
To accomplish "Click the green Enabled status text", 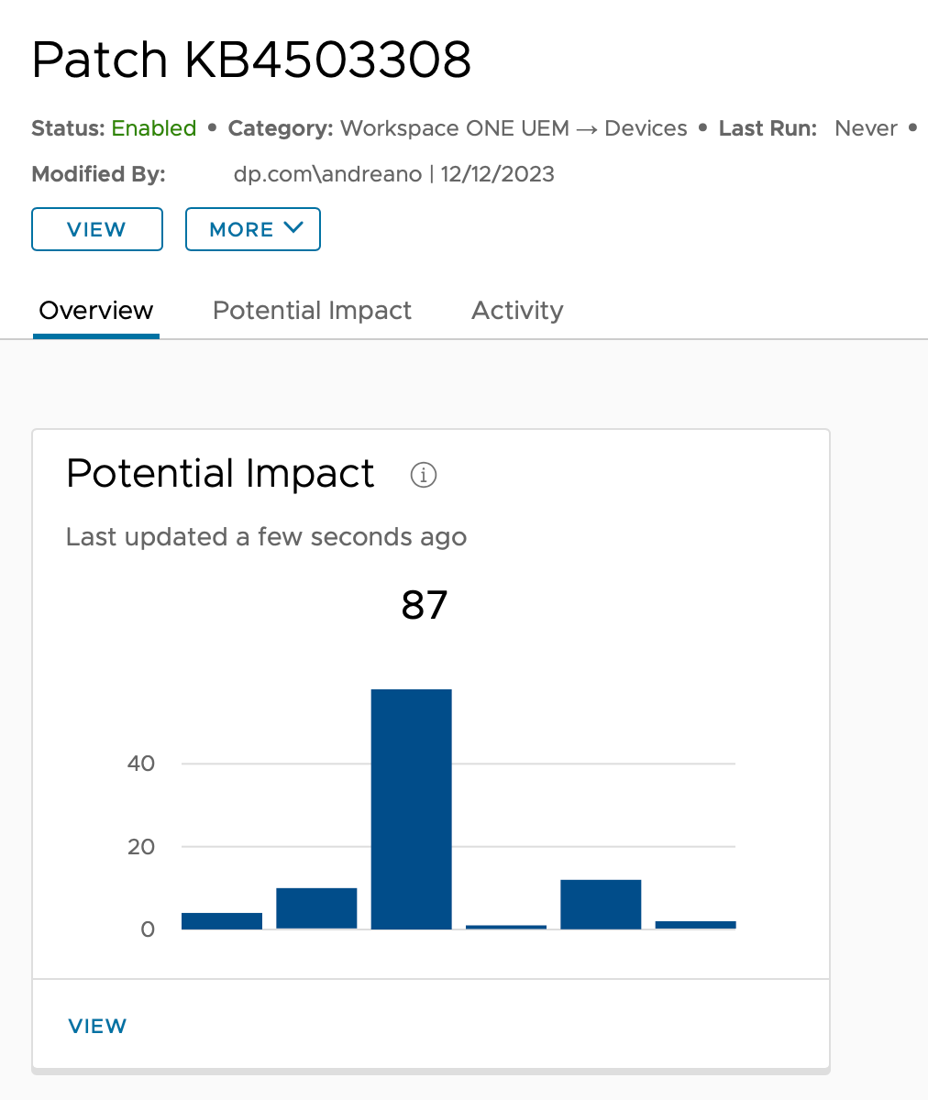I will click(153, 128).
